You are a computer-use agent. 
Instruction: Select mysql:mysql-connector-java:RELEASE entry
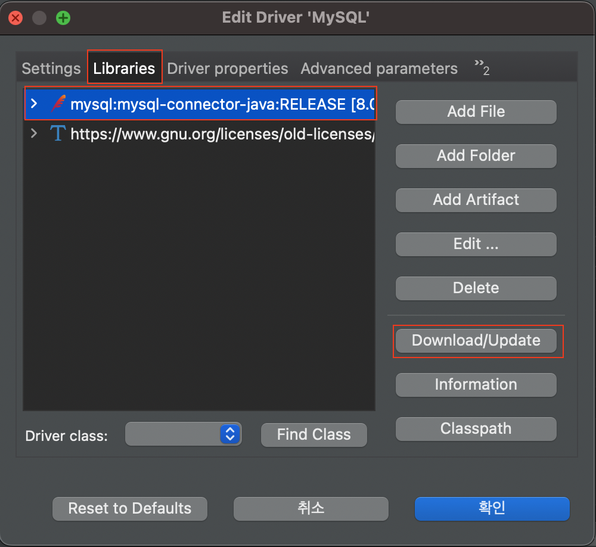[201, 104]
